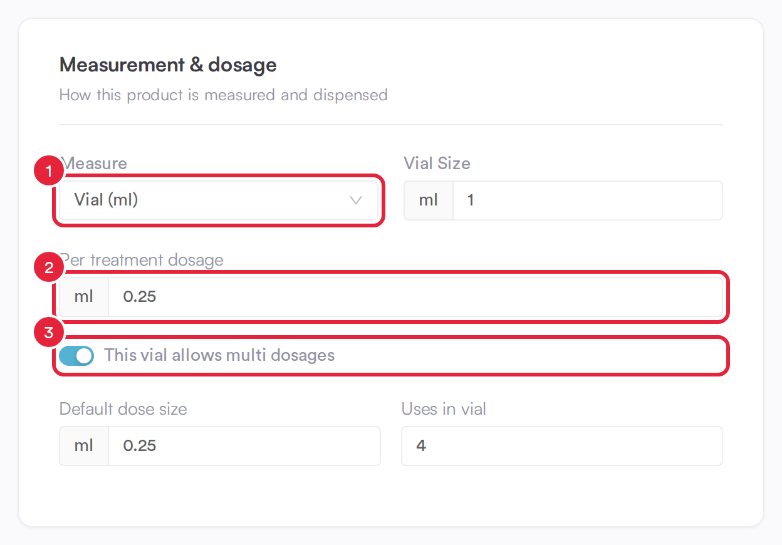Click the 'This vial allows multi dosages' label

coord(219,356)
